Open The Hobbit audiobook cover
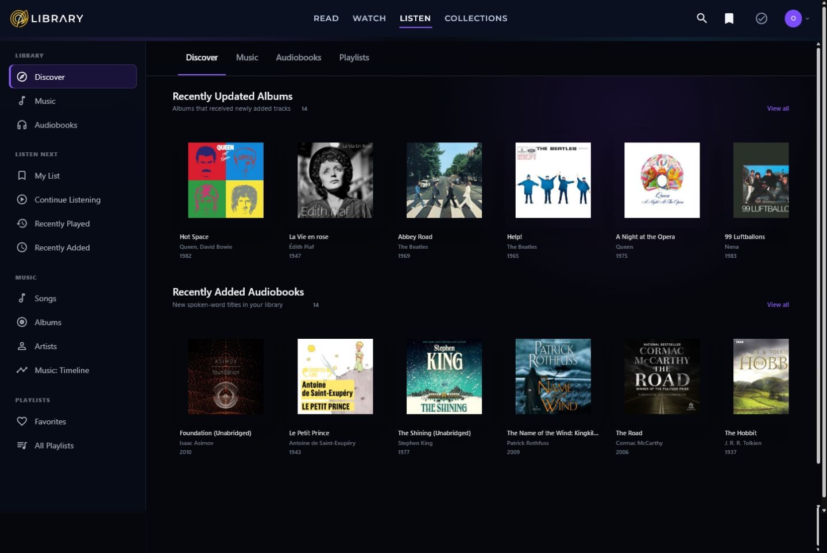This screenshot has width=827, height=553. point(761,377)
